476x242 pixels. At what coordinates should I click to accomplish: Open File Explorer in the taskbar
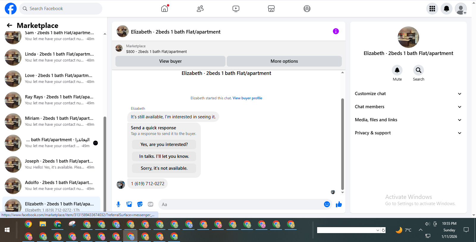(43, 224)
